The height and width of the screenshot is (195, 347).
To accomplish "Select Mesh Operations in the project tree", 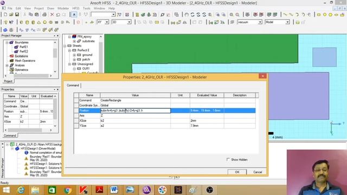I will coord(25,61).
